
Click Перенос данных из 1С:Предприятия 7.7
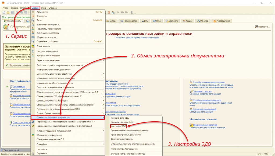click(x=68, y=122)
